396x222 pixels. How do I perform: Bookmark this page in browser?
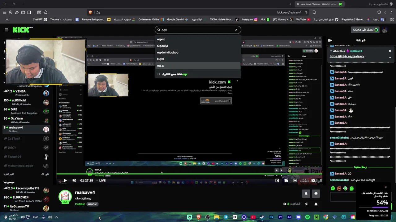click(314, 12)
